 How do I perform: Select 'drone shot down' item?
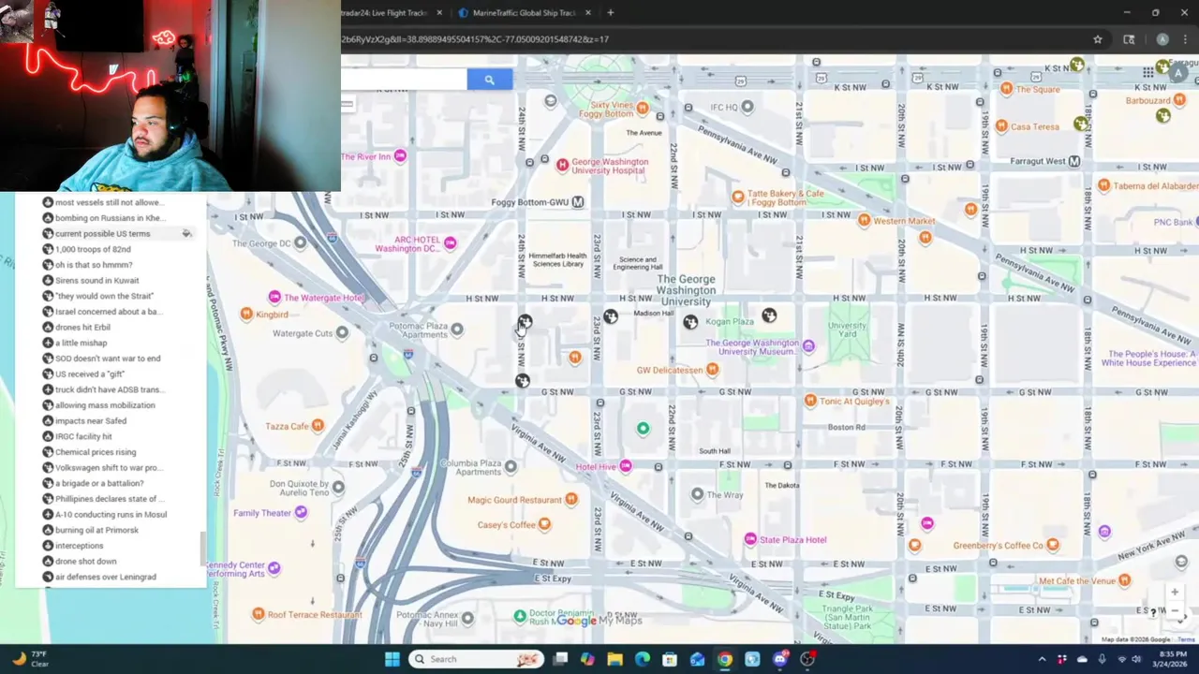86,562
